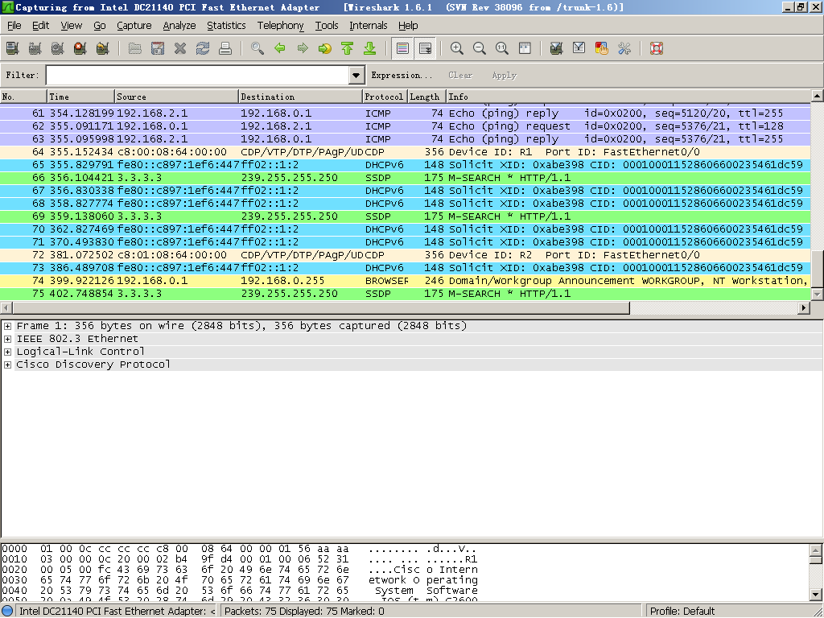
Task: Select packet 64 CDP Device ID R1
Action: [x=406, y=152]
